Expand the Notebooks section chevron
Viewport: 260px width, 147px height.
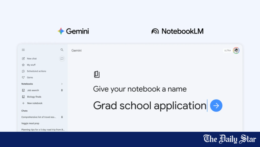tap(62, 84)
